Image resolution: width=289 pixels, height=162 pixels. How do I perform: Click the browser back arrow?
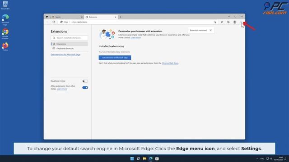(x=47, y=22)
